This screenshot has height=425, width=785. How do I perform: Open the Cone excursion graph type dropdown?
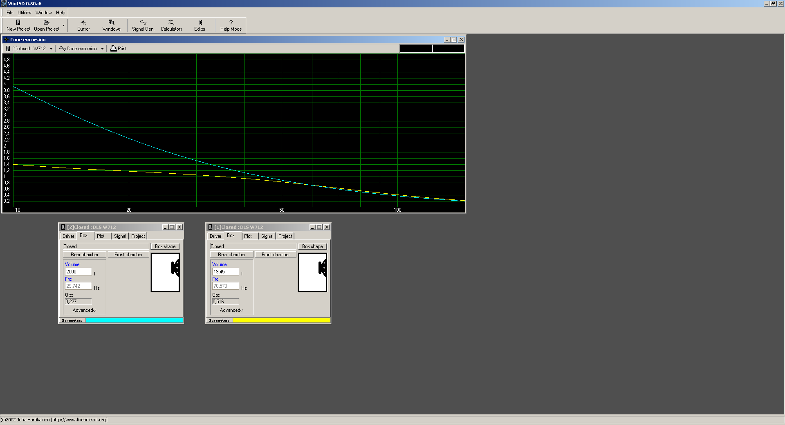pyautogui.click(x=81, y=49)
